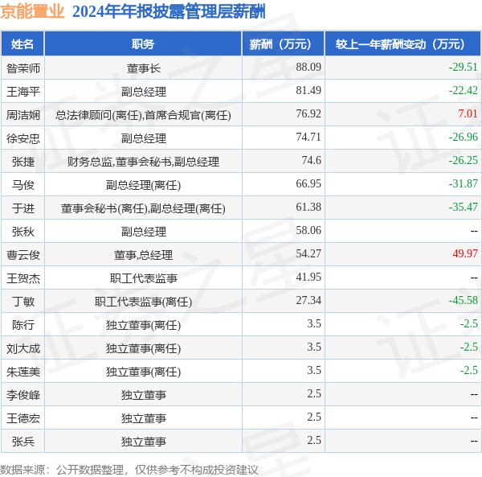Image resolution: width=482 pixels, height=477 pixels.
Task: Click change value -35.47
Action: 463,207
